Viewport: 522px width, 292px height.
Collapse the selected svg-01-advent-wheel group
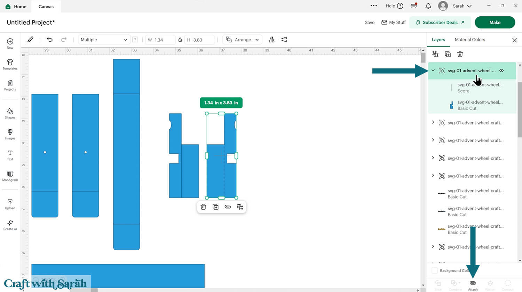point(433,71)
